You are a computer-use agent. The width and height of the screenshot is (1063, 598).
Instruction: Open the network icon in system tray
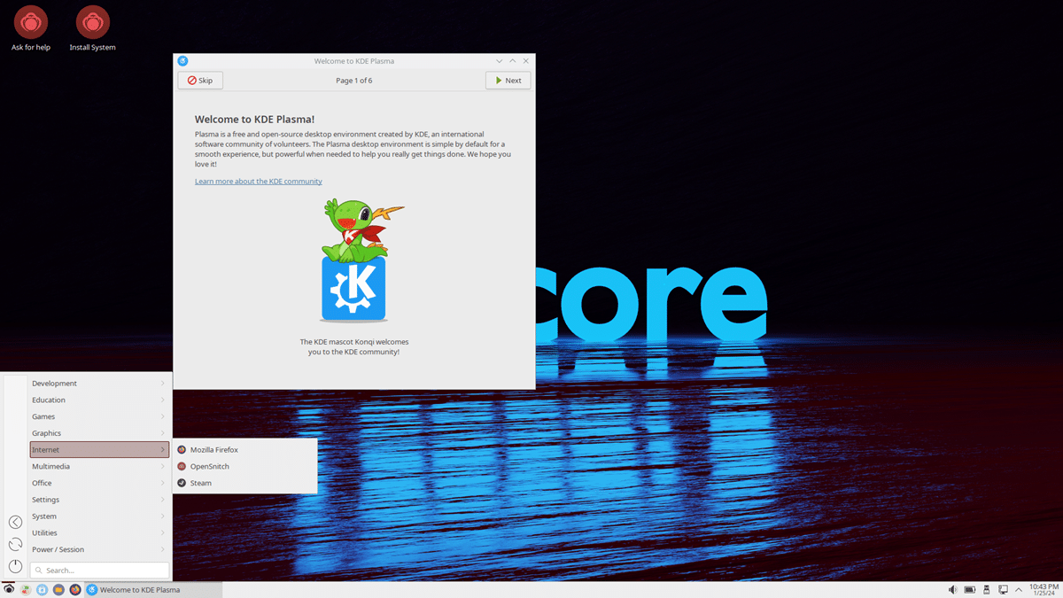(1004, 589)
